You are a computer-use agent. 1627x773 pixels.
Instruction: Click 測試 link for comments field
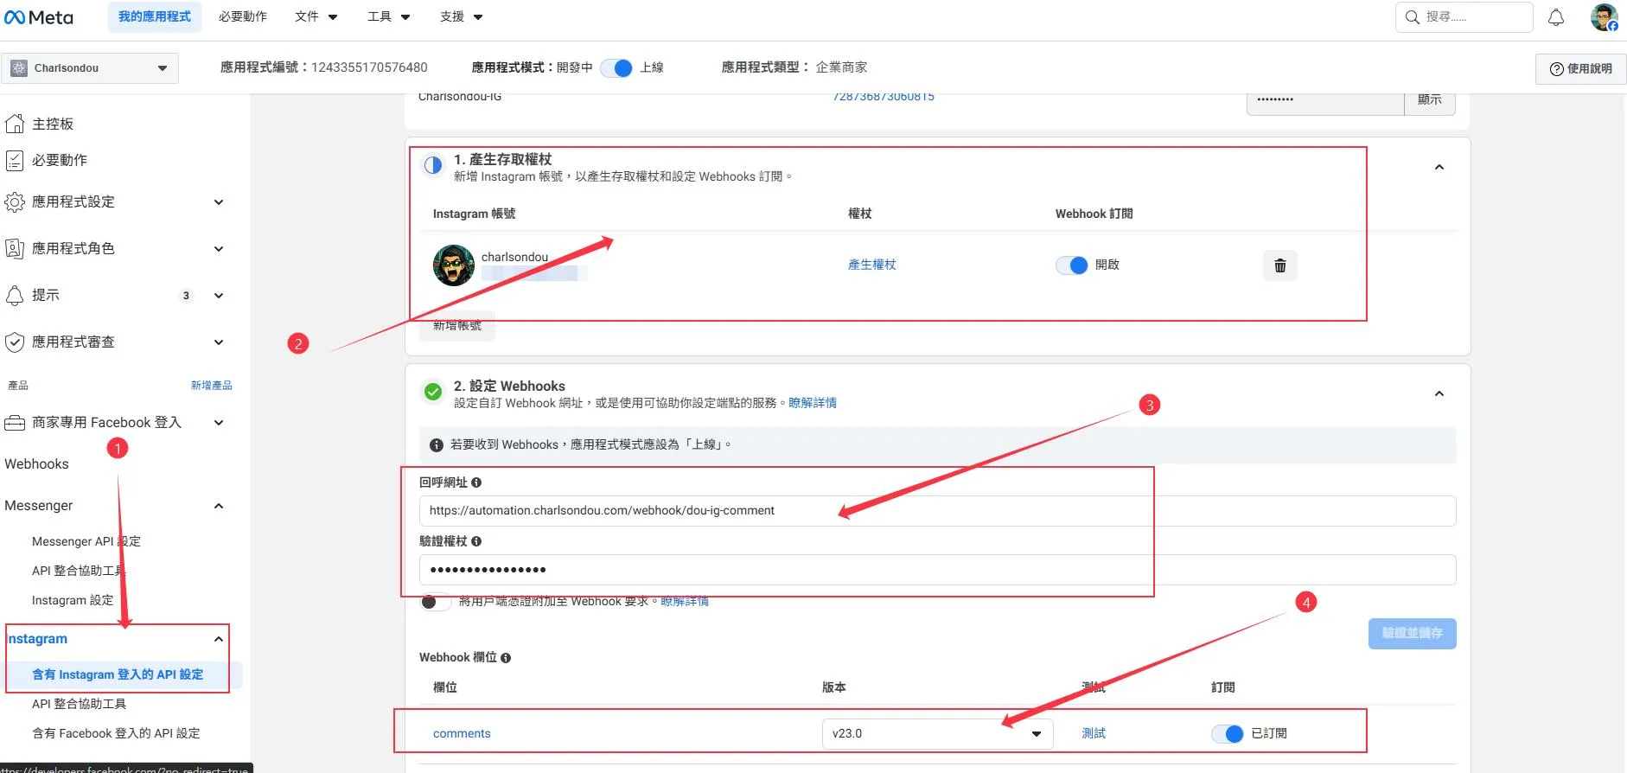click(1094, 733)
